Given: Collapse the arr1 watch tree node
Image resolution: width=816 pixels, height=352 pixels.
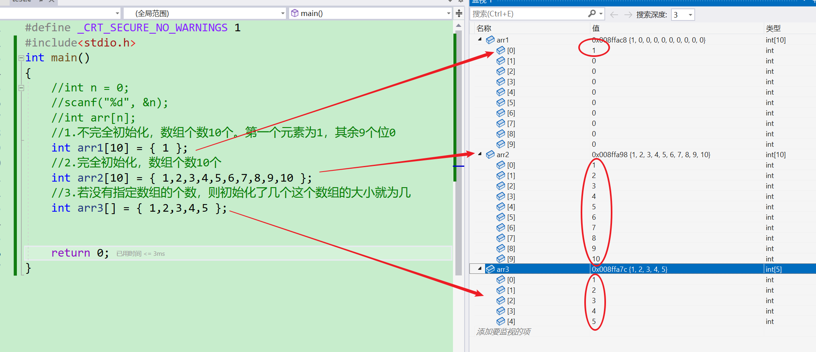Looking at the screenshot, I should click(480, 39).
